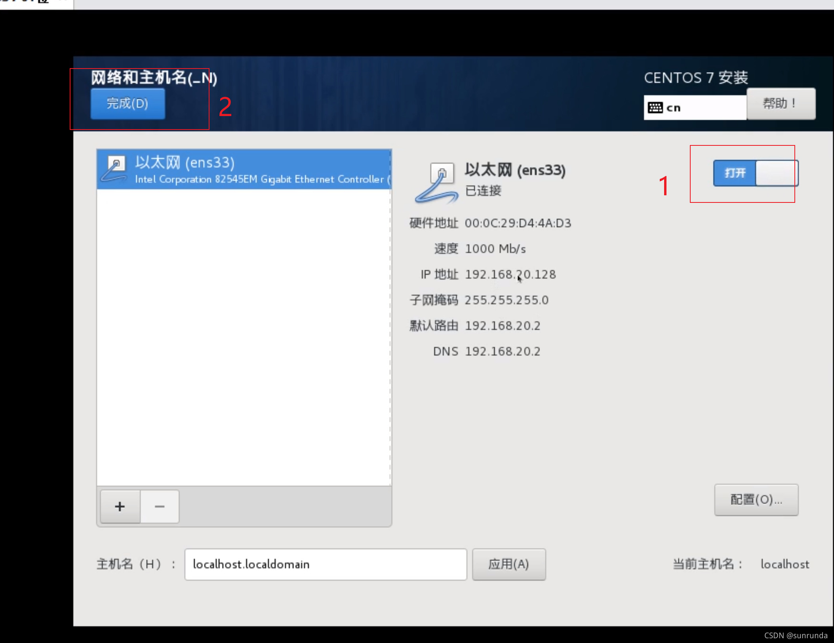The image size is (834, 643).
Task: Click the keyboard layout icon next to cn
Action: click(x=655, y=107)
